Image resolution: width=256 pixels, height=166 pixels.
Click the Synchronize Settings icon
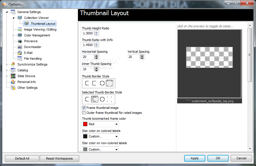tap(13, 64)
